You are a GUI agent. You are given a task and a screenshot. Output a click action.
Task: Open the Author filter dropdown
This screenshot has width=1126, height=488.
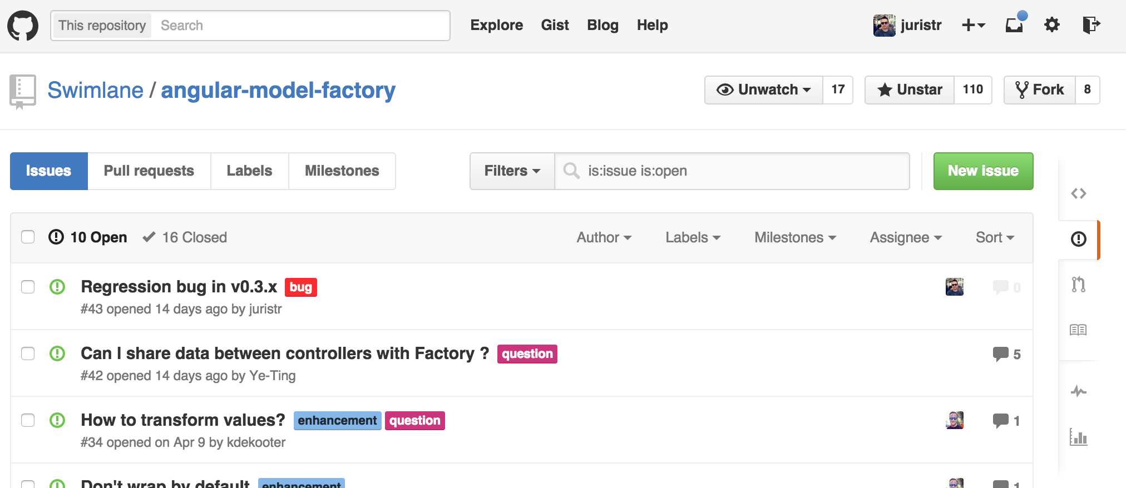(x=604, y=237)
